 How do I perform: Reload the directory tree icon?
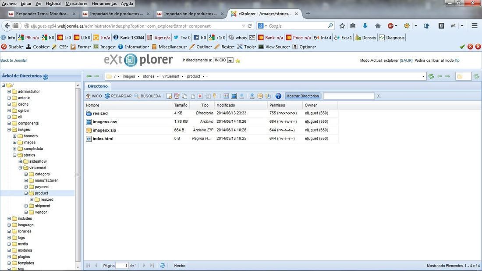coord(46,77)
